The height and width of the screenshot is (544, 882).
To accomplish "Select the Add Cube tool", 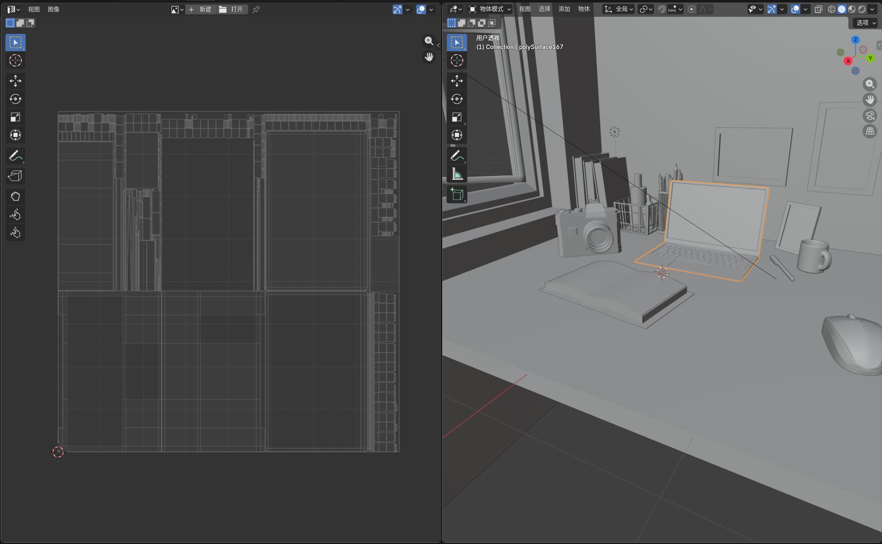I will (x=457, y=194).
